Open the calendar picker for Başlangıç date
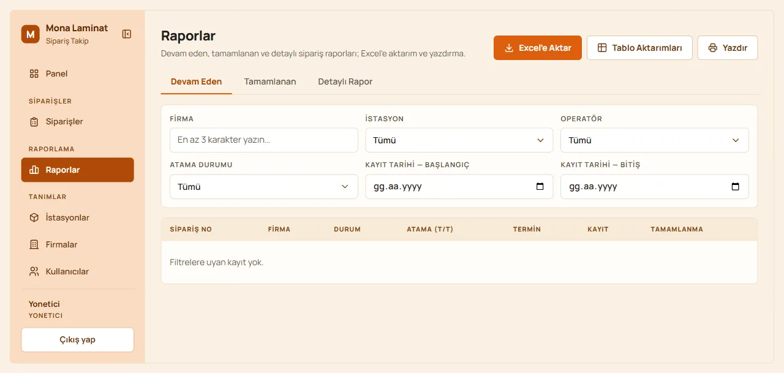 tap(540, 187)
